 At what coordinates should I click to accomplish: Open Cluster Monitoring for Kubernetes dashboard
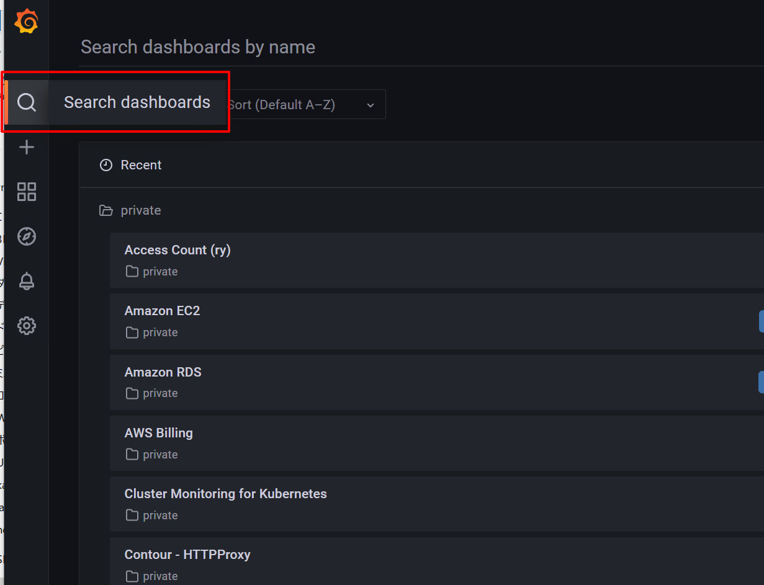tap(226, 494)
